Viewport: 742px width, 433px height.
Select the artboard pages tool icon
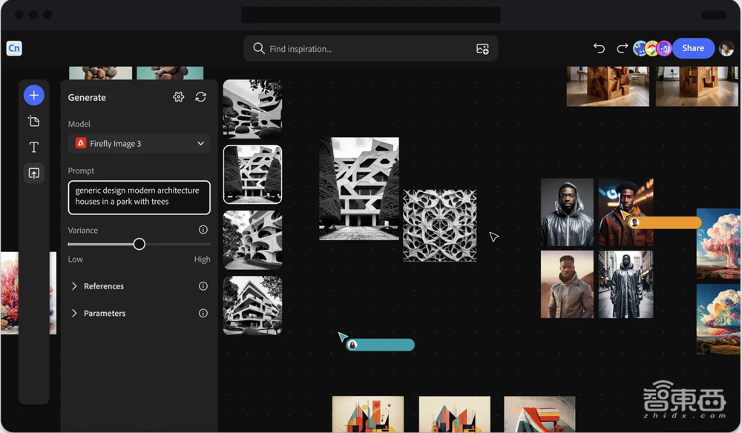34,121
